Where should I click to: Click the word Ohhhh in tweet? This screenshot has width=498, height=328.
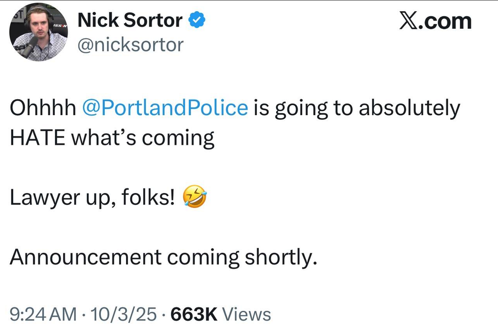[x=43, y=109]
